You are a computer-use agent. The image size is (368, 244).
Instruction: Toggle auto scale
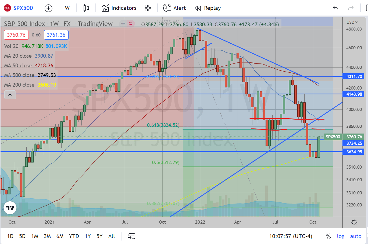(x=356, y=236)
